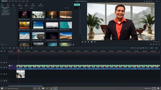The image size is (161, 90).
Task: Select the Nadun logo thumbnail
Action: [x=25, y=14]
